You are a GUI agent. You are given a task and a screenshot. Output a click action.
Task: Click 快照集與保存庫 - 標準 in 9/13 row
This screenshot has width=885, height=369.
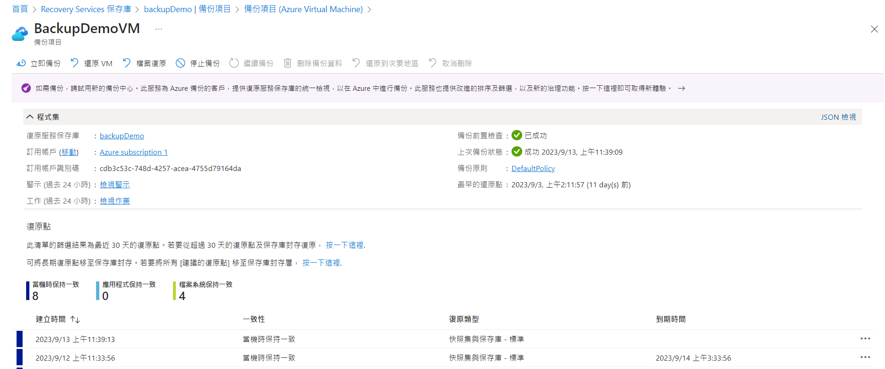tap(486, 339)
